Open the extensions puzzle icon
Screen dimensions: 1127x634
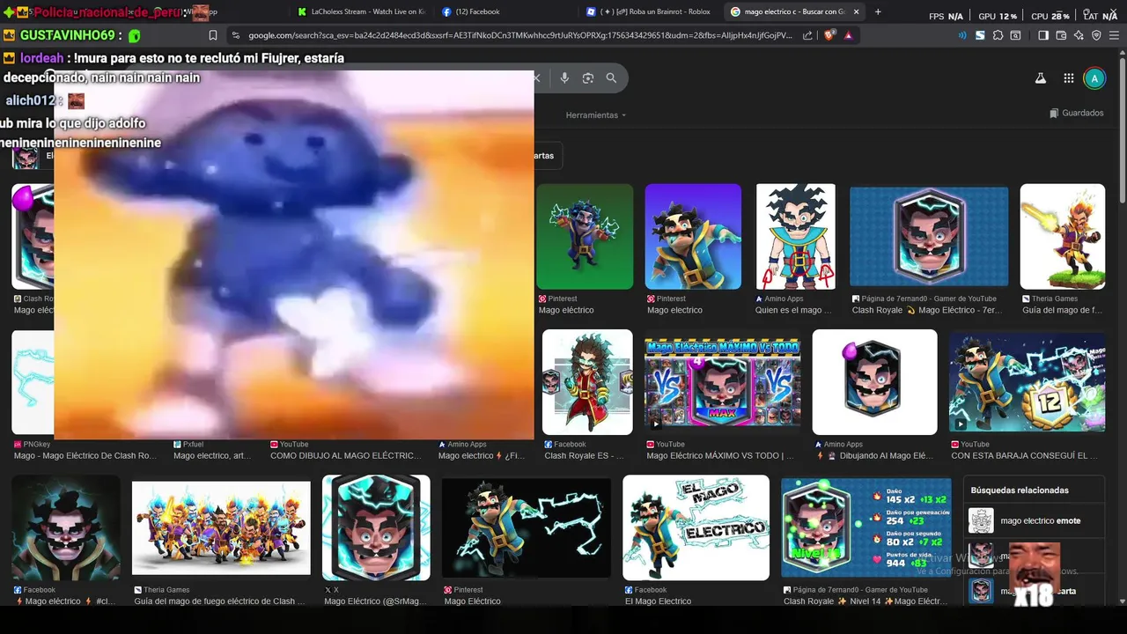[x=998, y=35]
